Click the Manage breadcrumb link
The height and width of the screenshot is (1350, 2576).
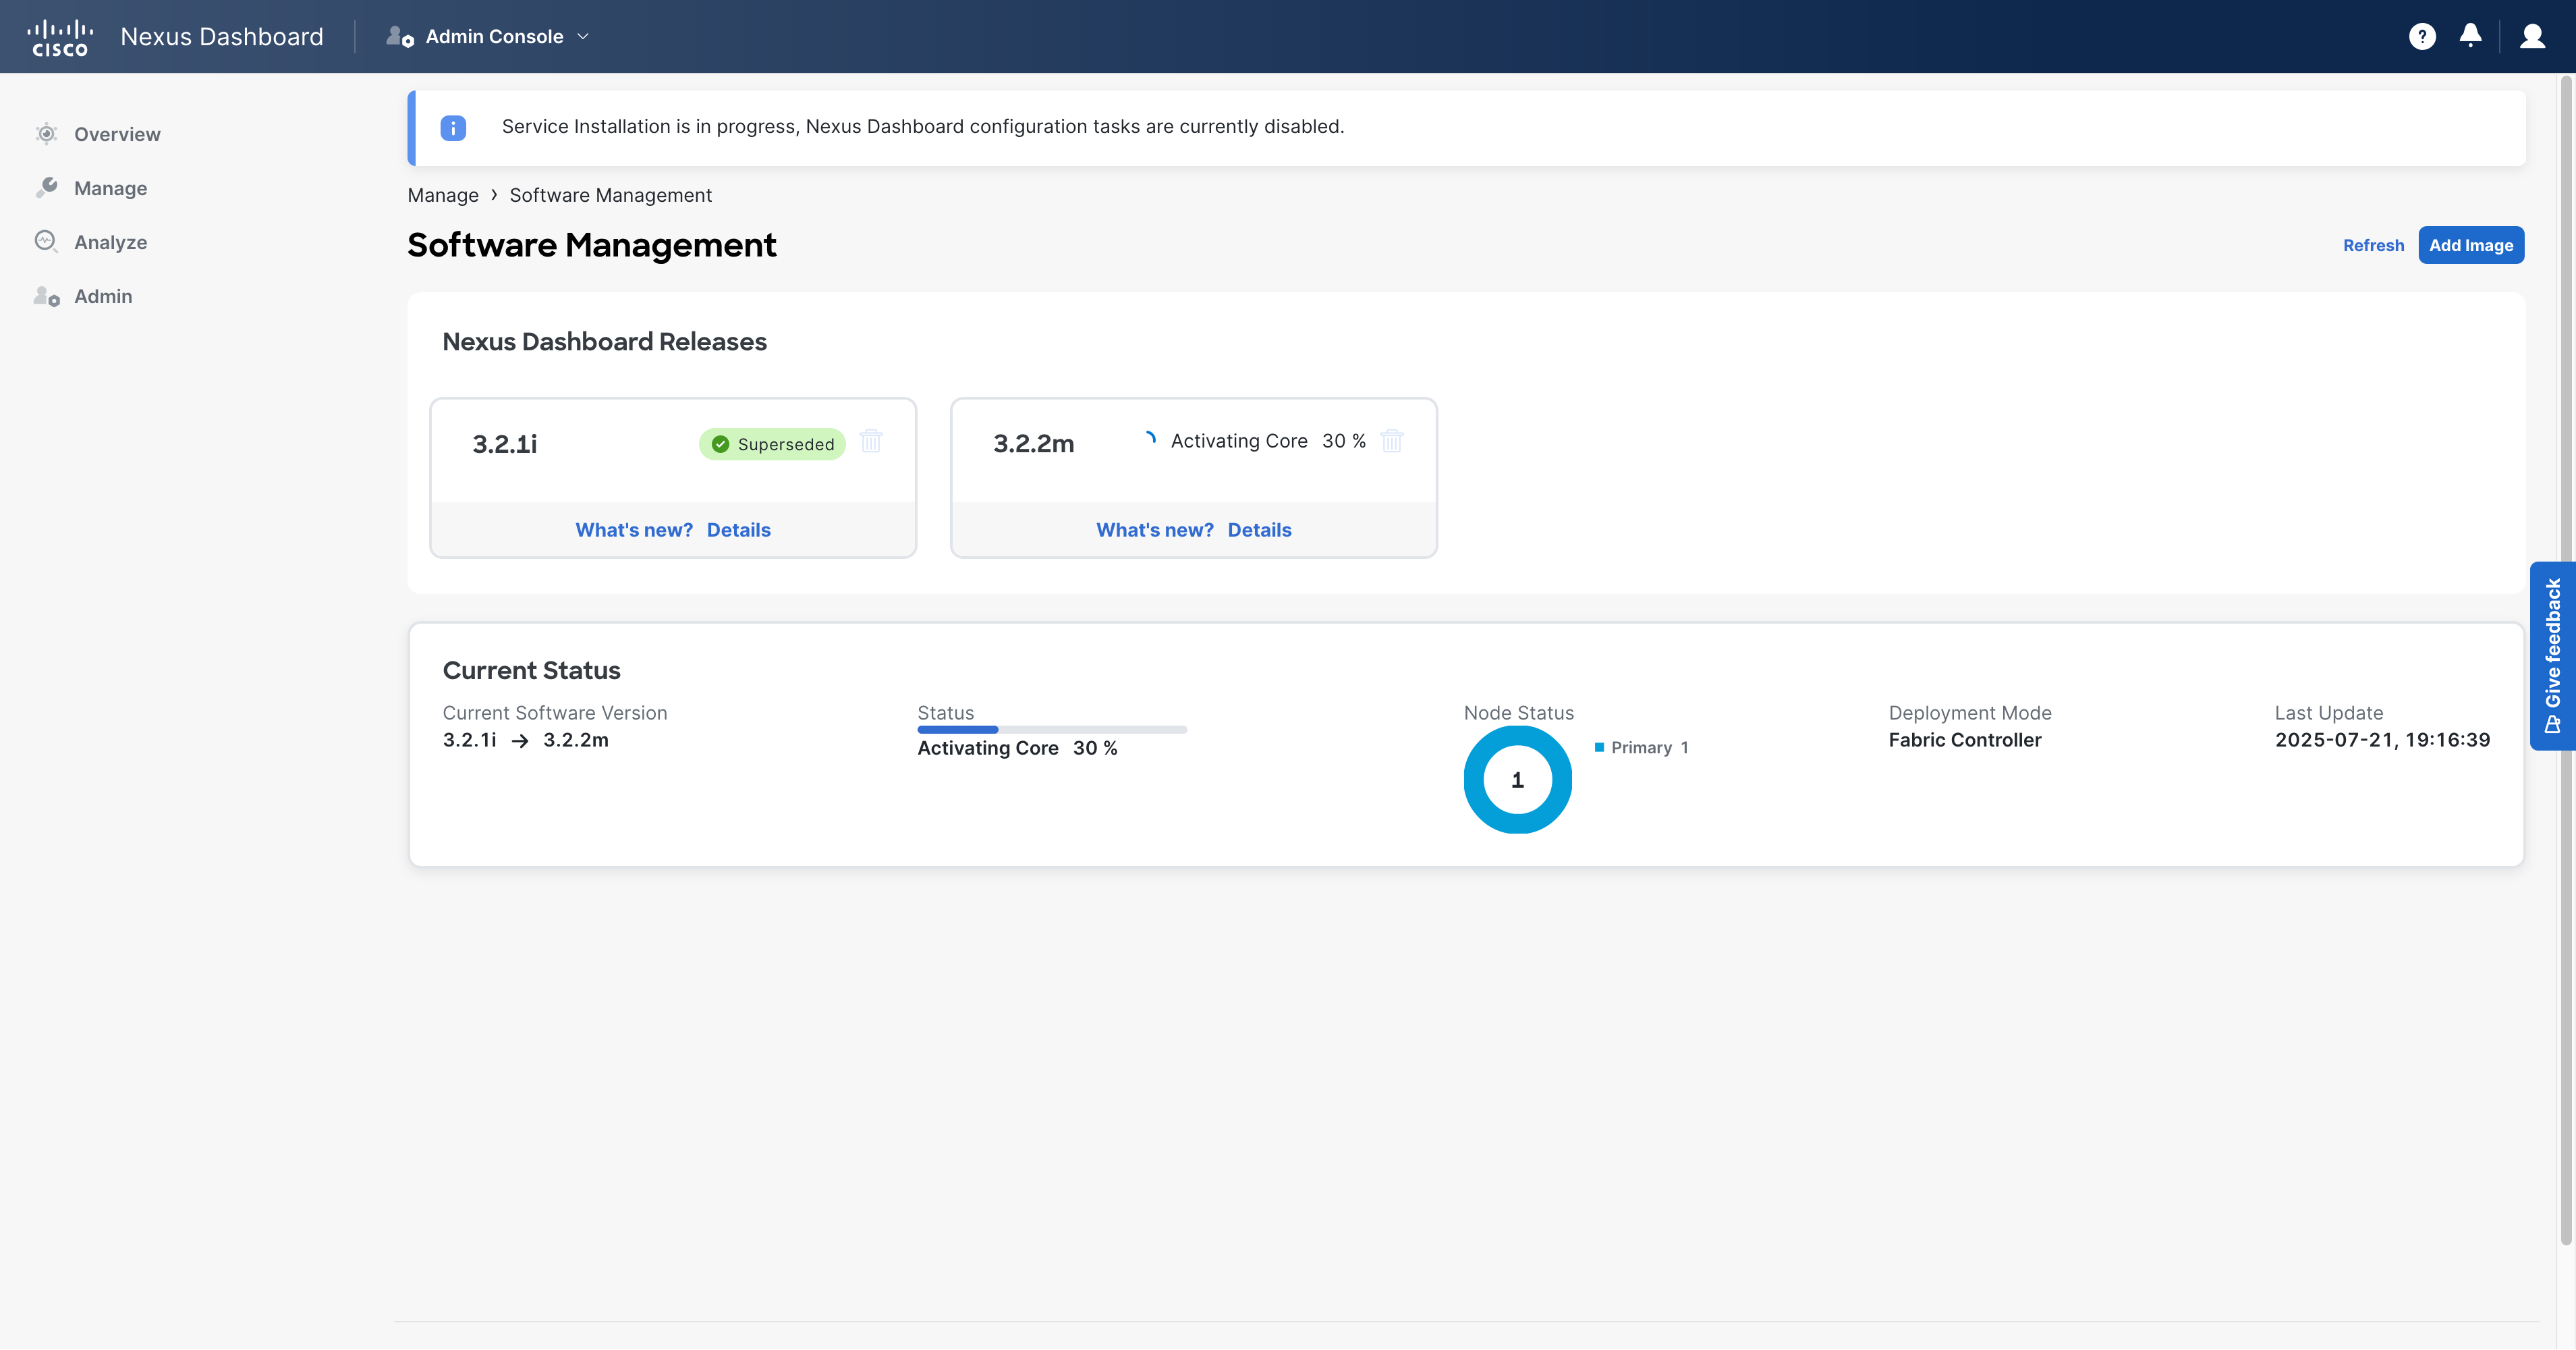coord(443,195)
